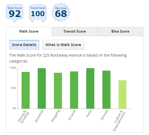Click the Walk Score description text
Image resolution: width=149 pixels, height=135 pixels.
(x=68, y=58)
